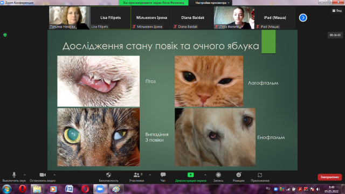345x194 pixels.
Task: Select the Diana Baidak participant tile
Action: click(193, 18)
